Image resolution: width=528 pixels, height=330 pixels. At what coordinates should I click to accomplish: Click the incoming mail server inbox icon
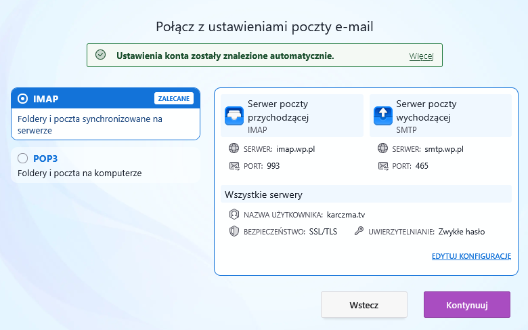234,116
